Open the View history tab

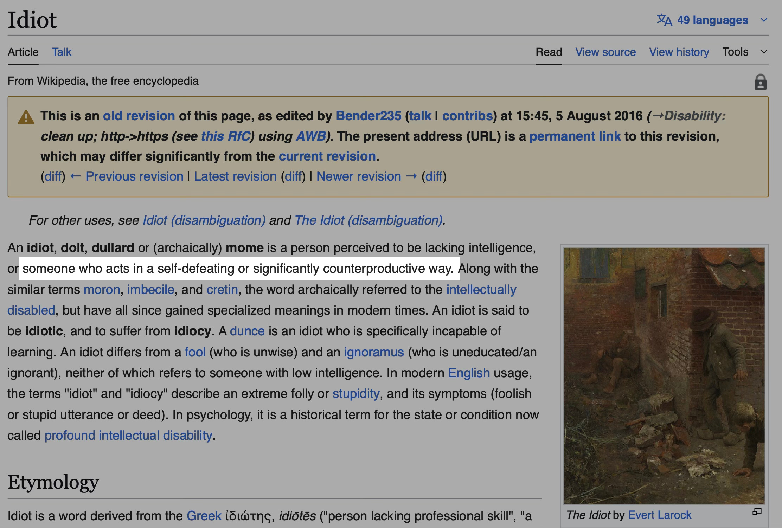coord(679,52)
